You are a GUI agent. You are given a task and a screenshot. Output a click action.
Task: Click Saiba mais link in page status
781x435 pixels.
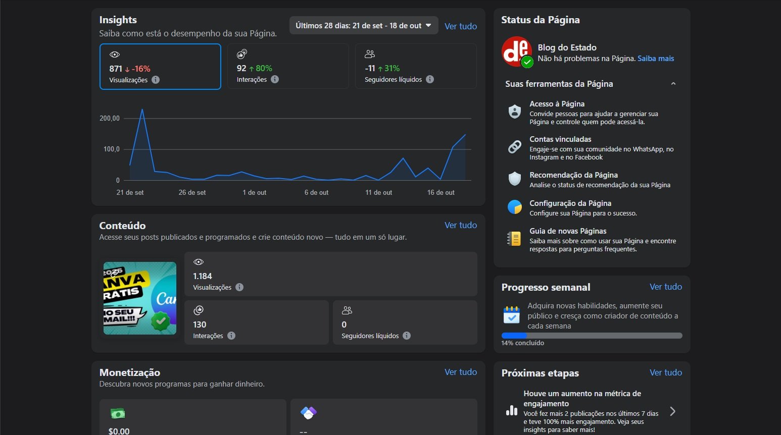coord(655,59)
